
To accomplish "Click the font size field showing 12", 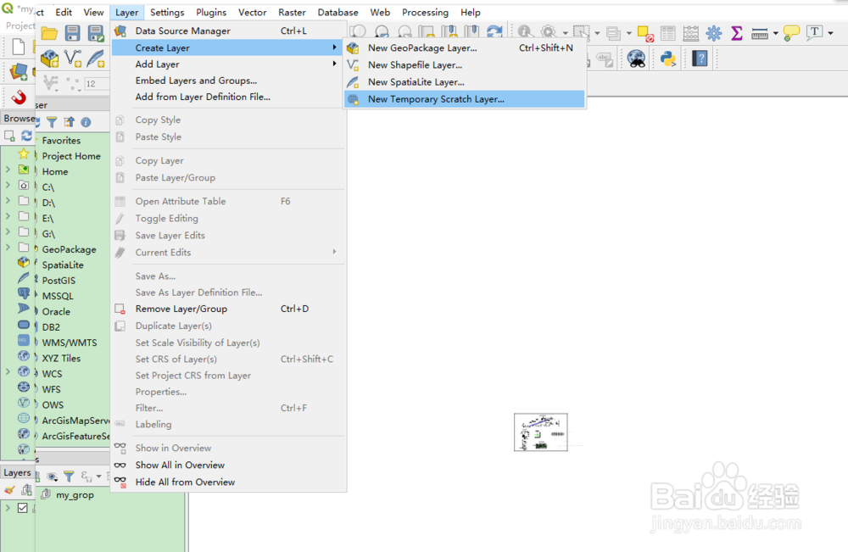I will 97,84.
